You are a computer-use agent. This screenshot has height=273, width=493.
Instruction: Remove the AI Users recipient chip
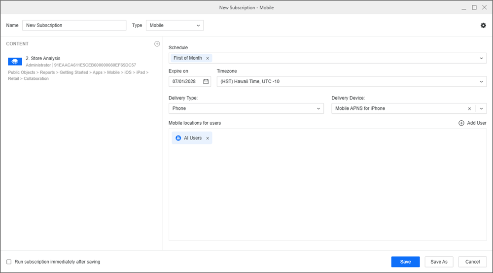[x=208, y=138]
